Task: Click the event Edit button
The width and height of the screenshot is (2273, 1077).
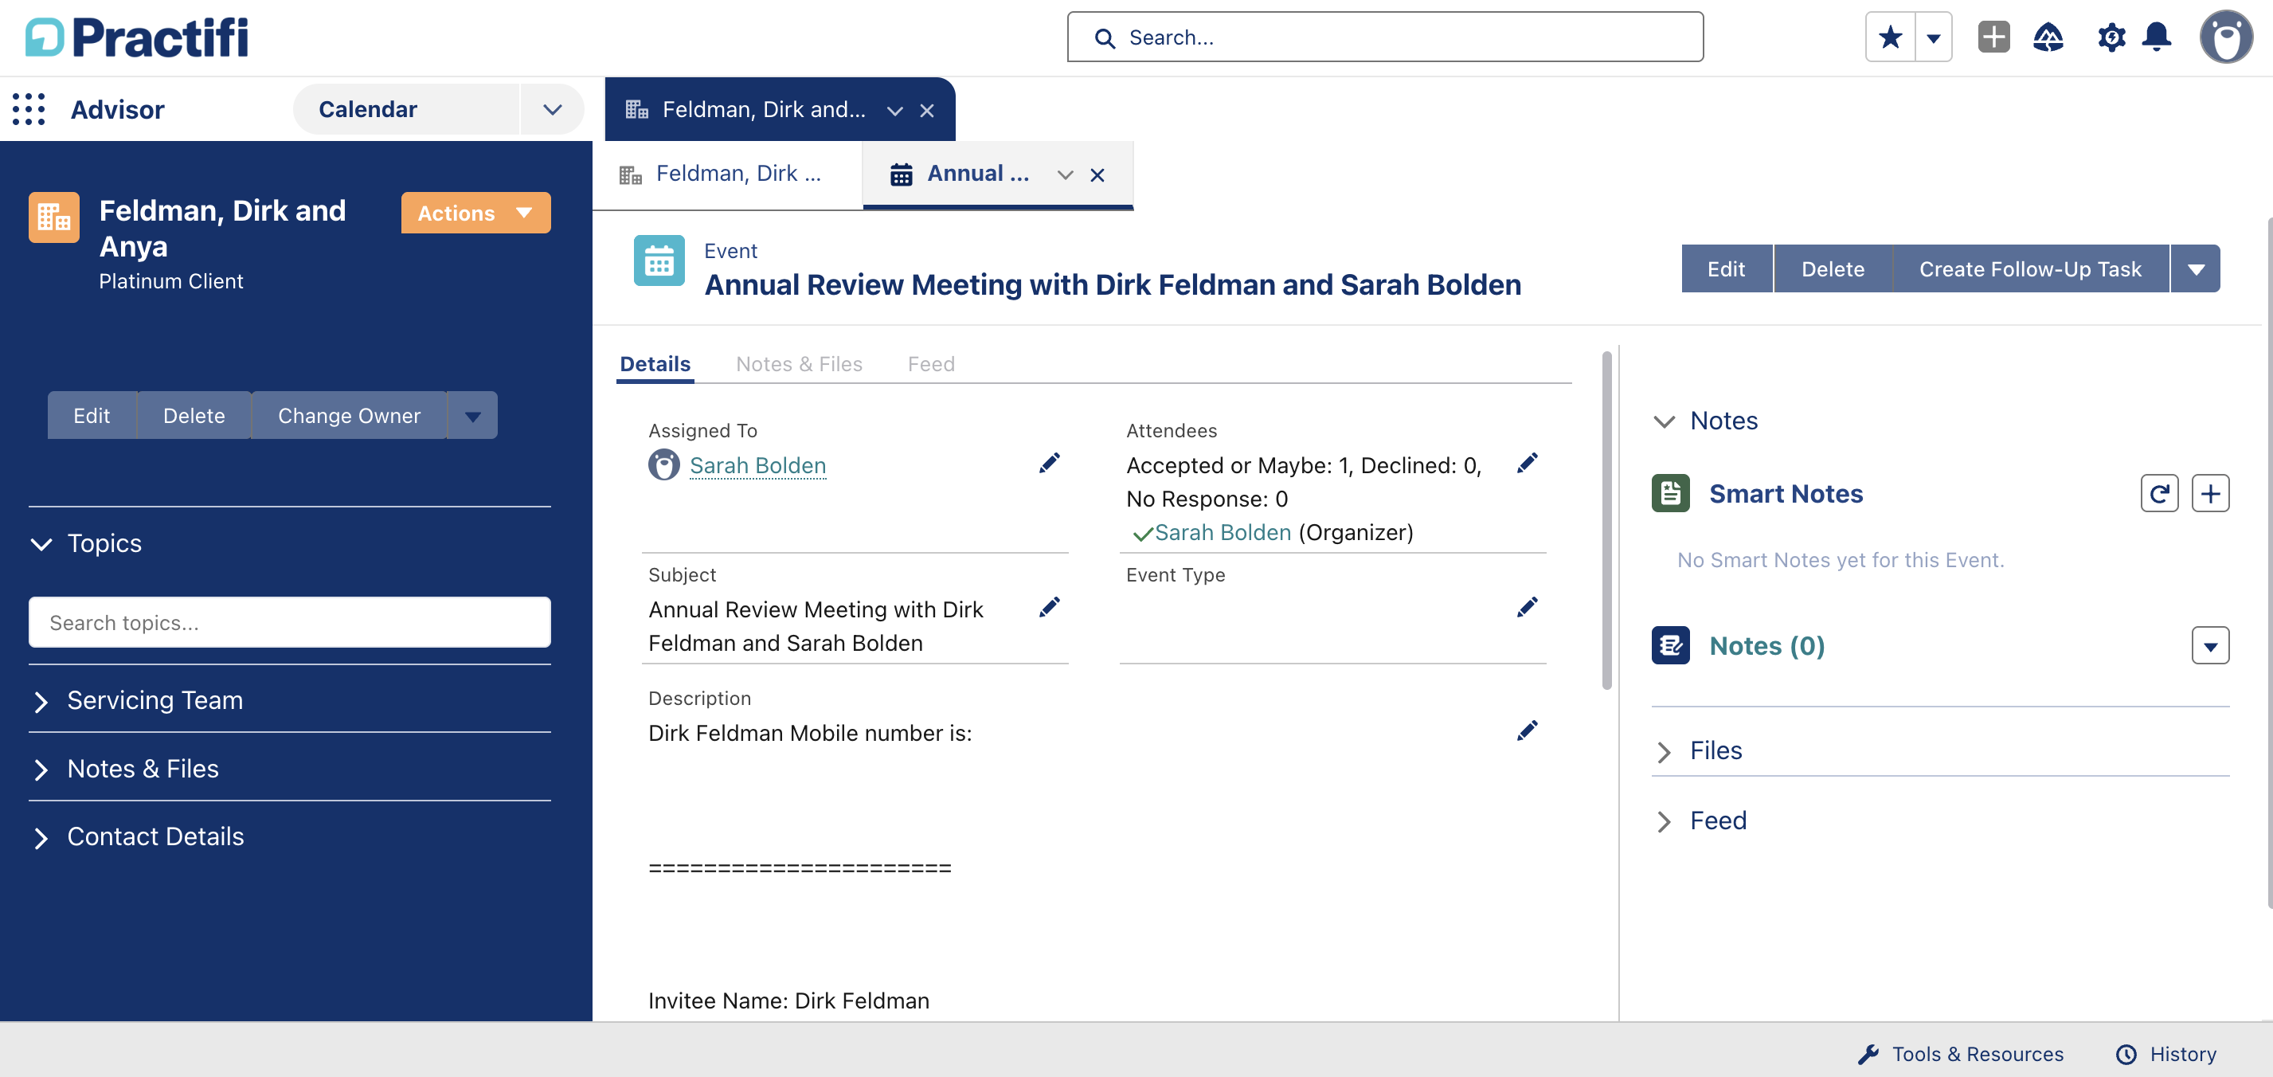Action: point(1726,268)
